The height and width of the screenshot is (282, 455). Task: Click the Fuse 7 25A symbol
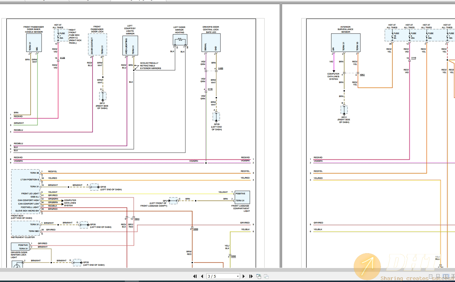[x=59, y=36]
